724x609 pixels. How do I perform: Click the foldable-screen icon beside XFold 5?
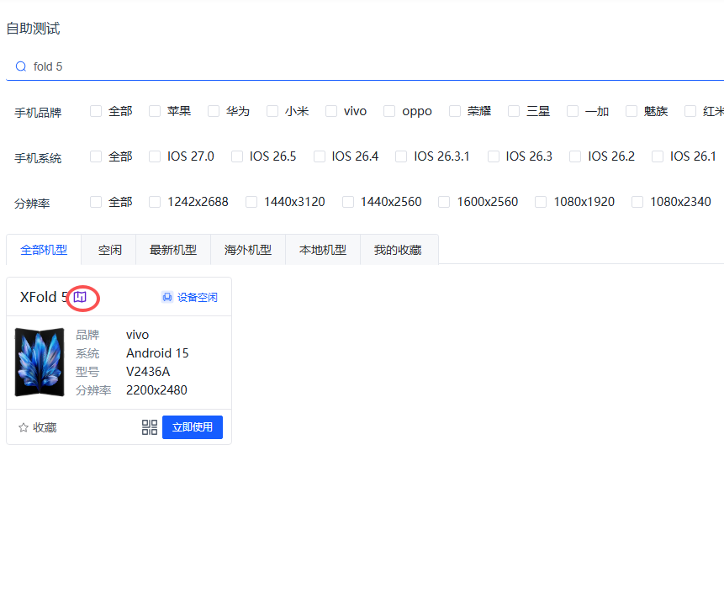click(80, 297)
